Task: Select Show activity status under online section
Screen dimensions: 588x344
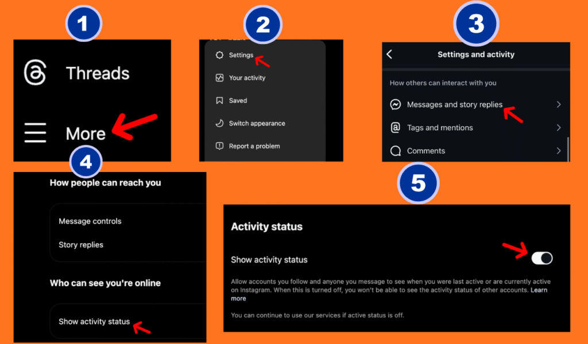Action: [x=94, y=322]
